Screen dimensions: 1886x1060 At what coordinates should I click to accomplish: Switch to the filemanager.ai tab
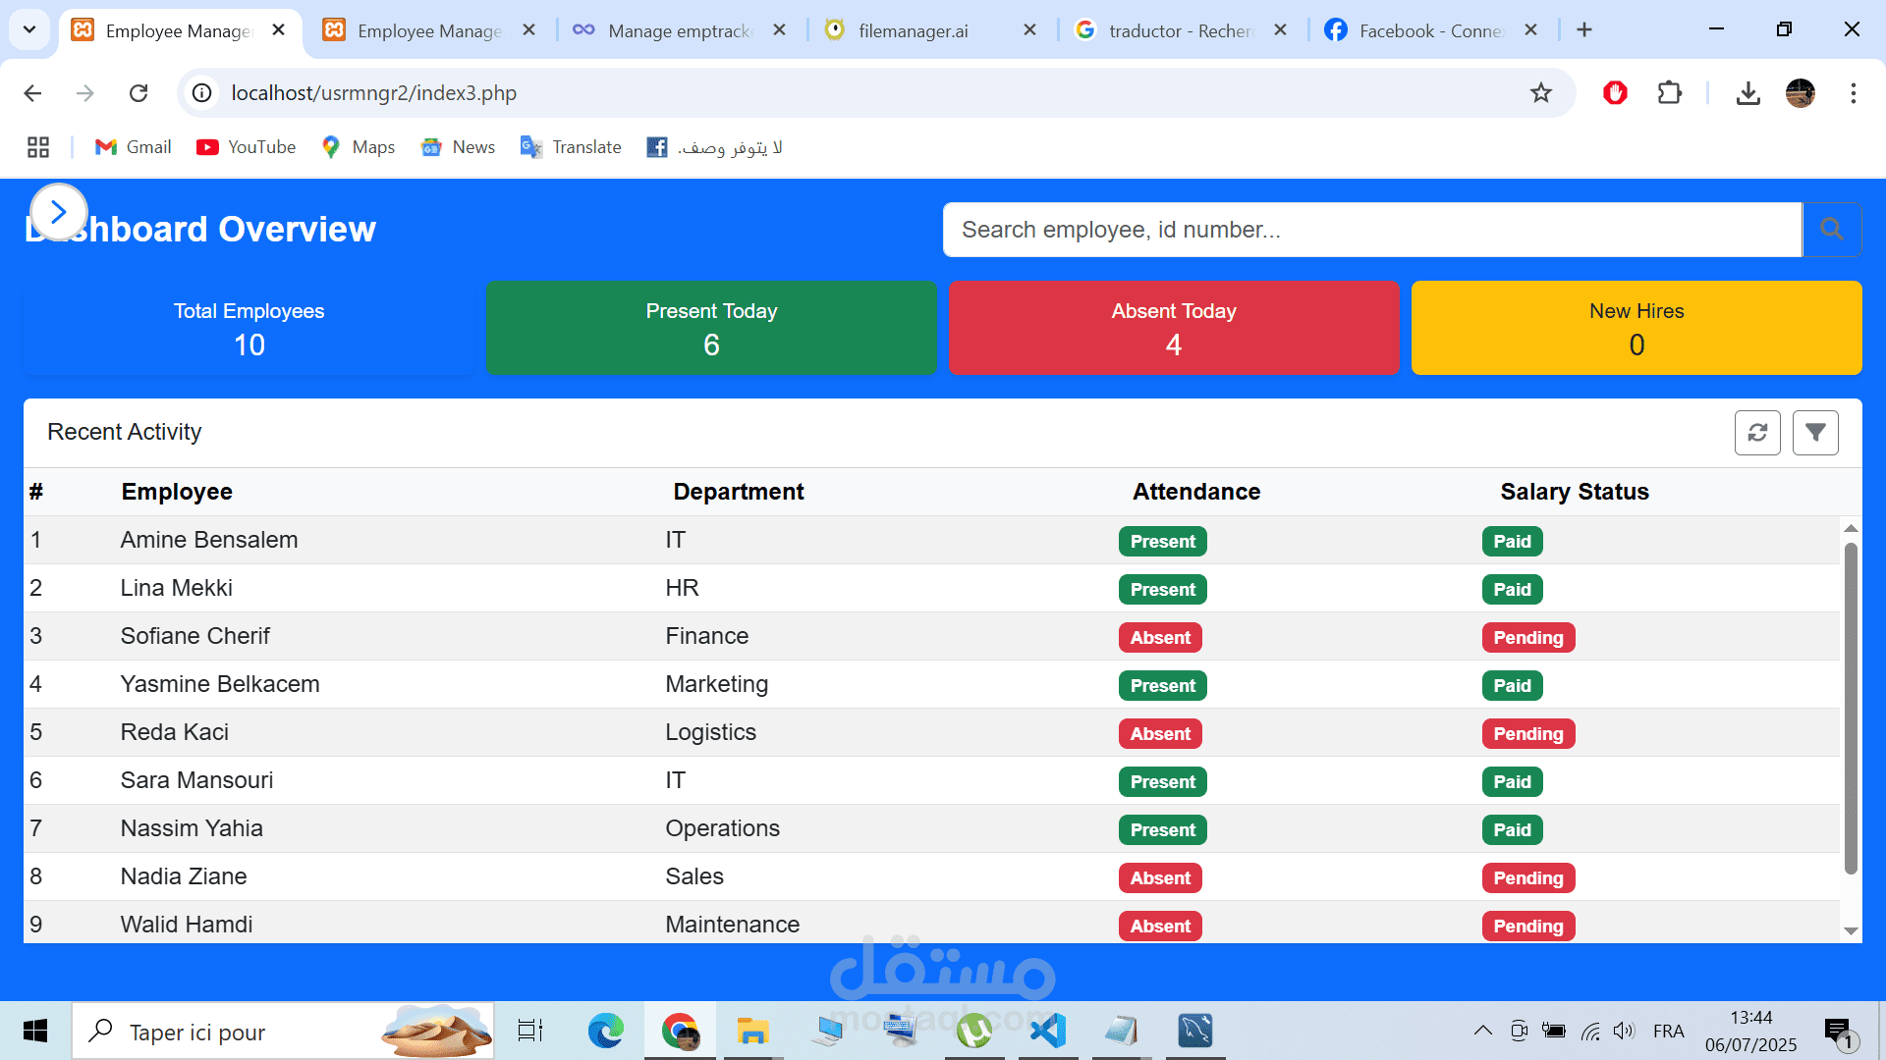point(913,30)
